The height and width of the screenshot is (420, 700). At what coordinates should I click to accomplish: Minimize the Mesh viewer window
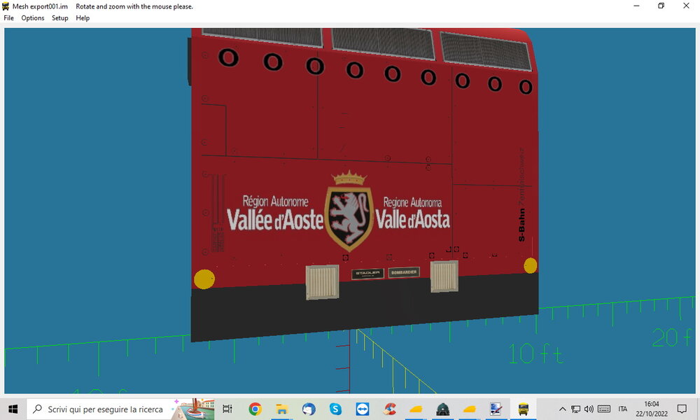pos(636,6)
